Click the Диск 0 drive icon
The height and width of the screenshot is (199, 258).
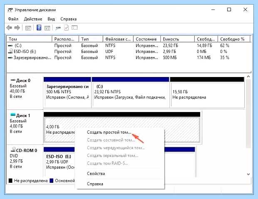pyautogui.click(x=13, y=80)
